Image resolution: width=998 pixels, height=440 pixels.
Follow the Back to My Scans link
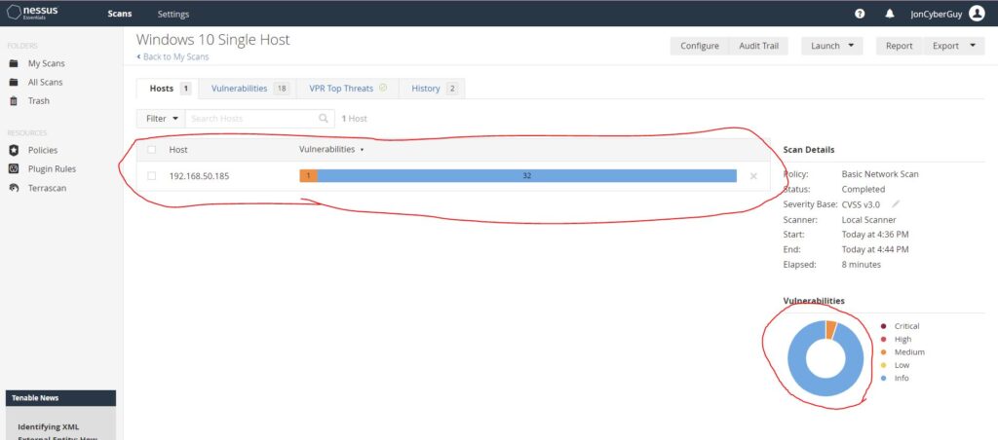point(173,56)
